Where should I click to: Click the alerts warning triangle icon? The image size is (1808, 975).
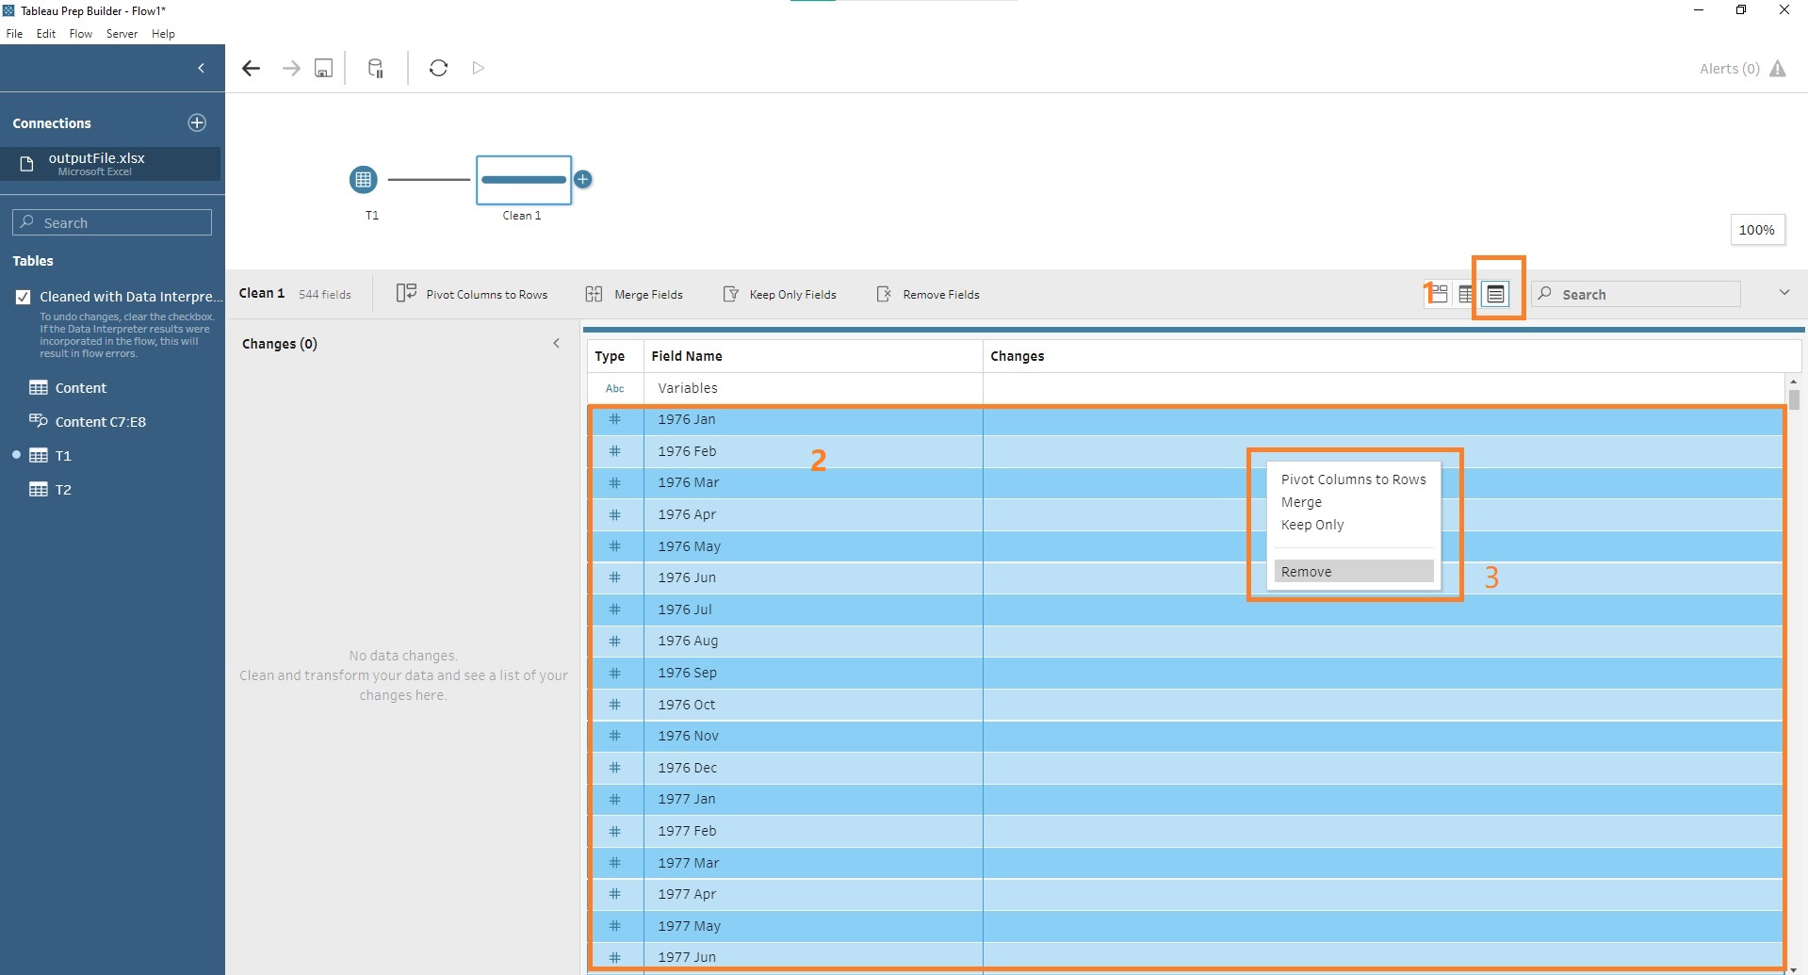click(1778, 69)
